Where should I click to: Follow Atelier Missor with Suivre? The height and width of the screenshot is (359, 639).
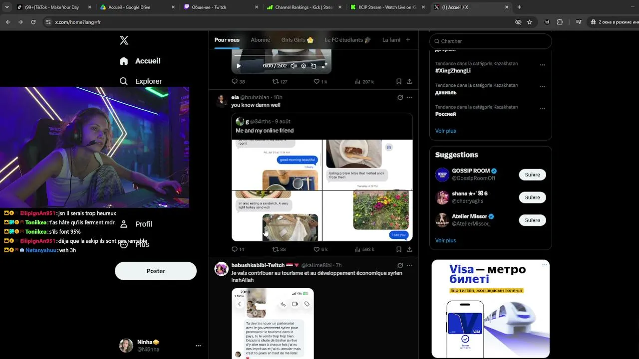coord(532,220)
